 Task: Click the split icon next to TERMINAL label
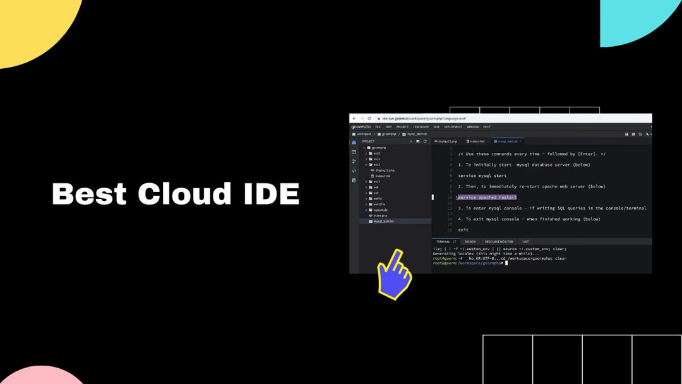point(456,242)
